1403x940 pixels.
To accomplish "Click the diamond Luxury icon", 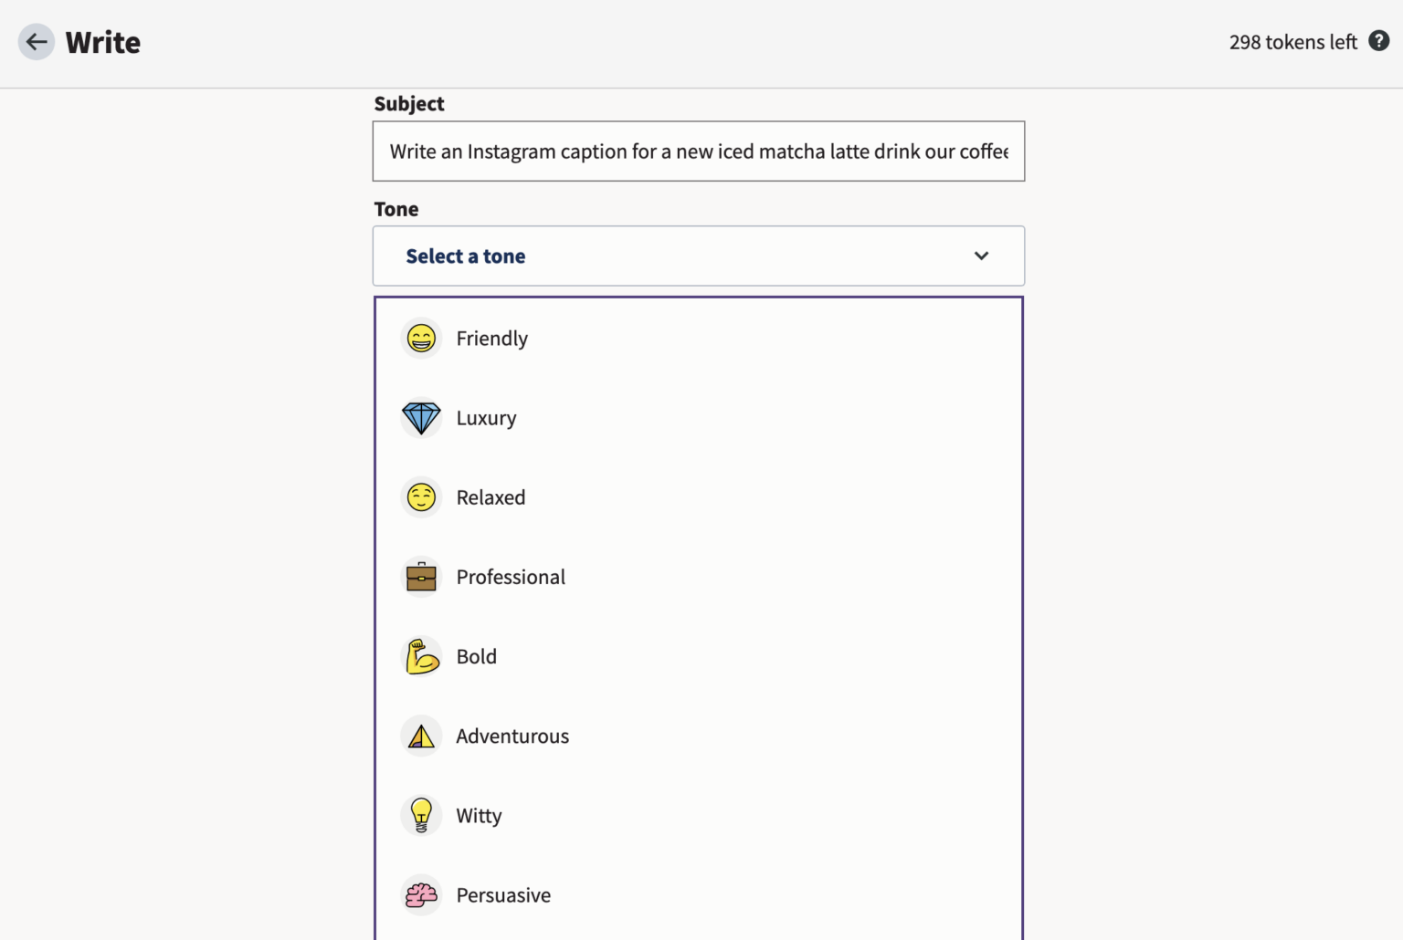I will 421,418.
